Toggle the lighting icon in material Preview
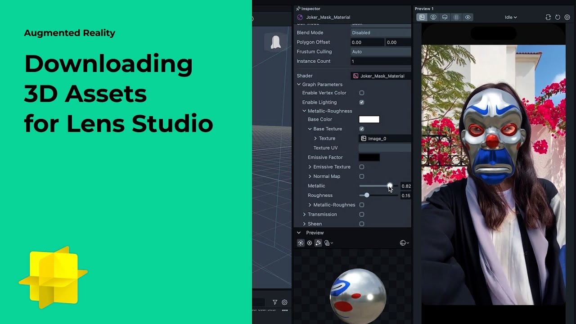This screenshot has width=576, height=324. coord(301,243)
